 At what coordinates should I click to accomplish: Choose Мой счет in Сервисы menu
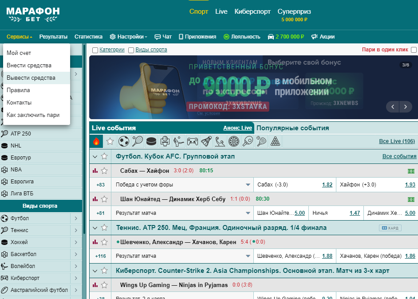tap(36, 53)
